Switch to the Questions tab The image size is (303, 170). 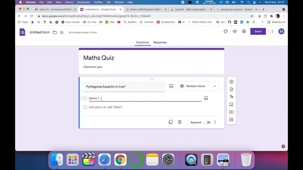tap(143, 42)
